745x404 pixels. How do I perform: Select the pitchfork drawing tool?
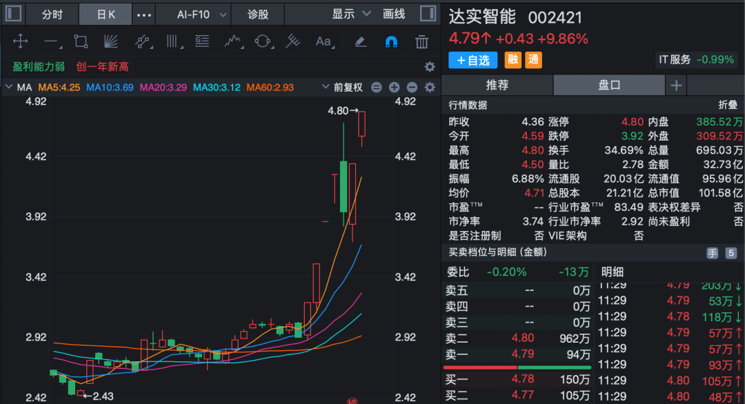[x=292, y=41]
